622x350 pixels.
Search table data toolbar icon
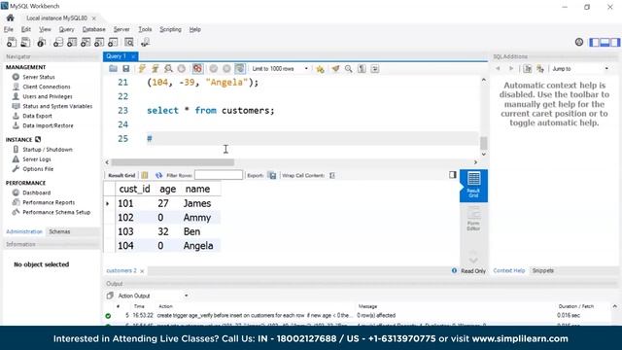pos(129,42)
